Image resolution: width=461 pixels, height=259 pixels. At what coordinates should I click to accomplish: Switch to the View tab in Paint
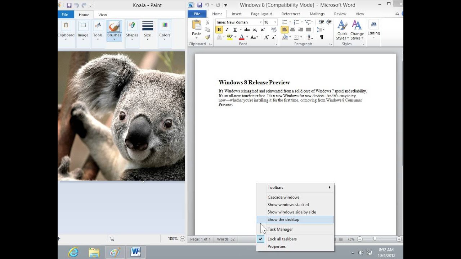tap(103, 15)
